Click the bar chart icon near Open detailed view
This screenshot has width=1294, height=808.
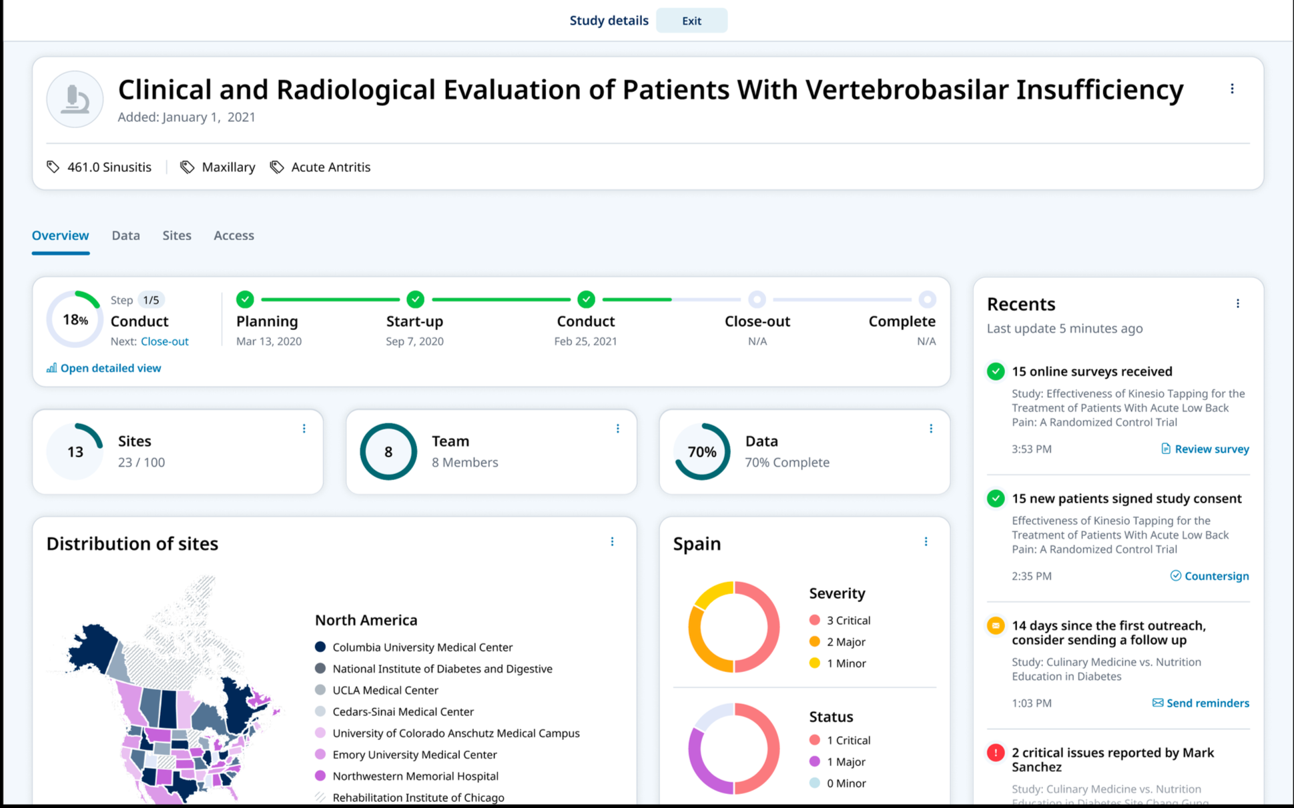point(51,368)
